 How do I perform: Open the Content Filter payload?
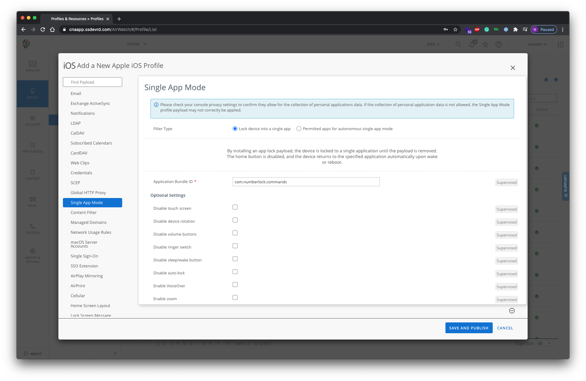(84, 212)
